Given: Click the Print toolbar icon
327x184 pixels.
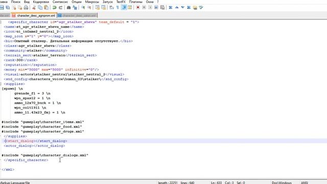Looking at the screenshot, I should [x=26, y=8].
